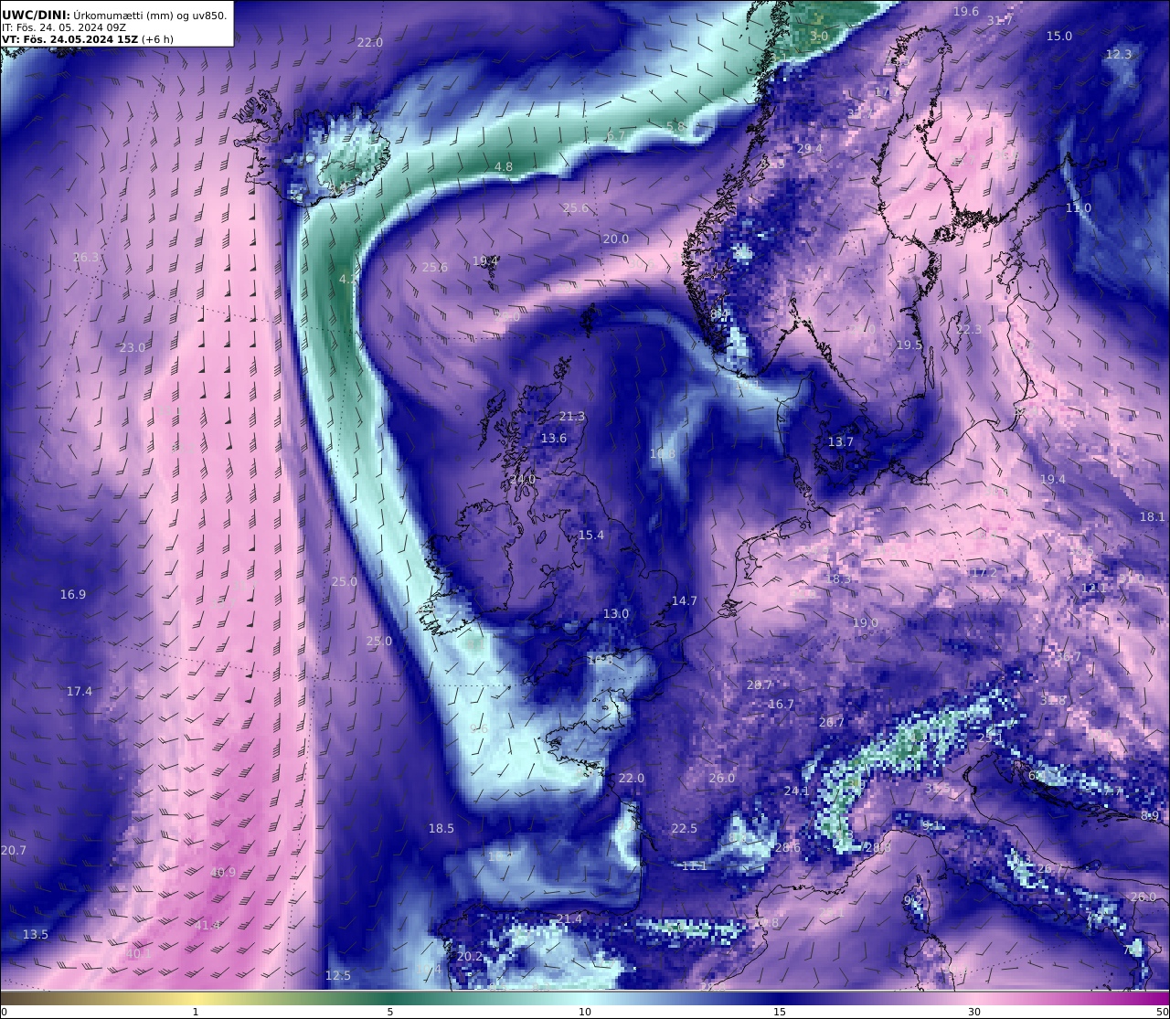The width and height of the screenshot is (1170, 1019).
Task: Click the 19.0 value label
Action: pyautogui.click(x=866, y=622)
